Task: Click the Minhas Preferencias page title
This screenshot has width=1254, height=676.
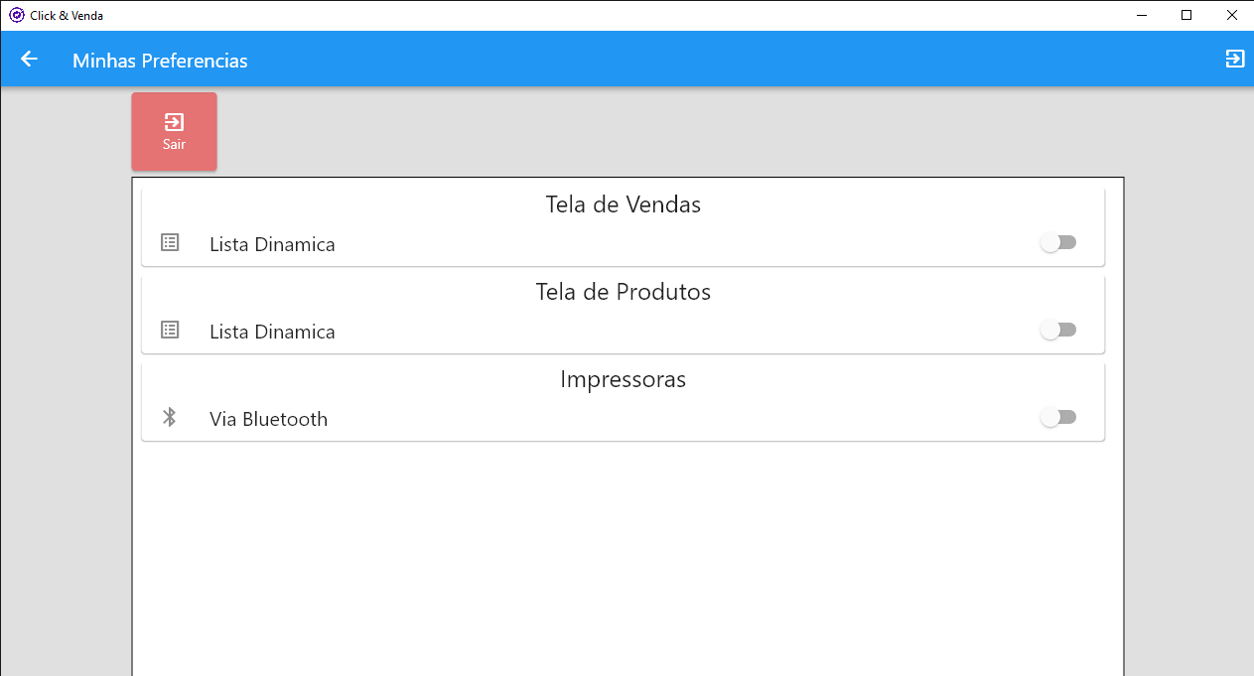Action: click(160, 61)
